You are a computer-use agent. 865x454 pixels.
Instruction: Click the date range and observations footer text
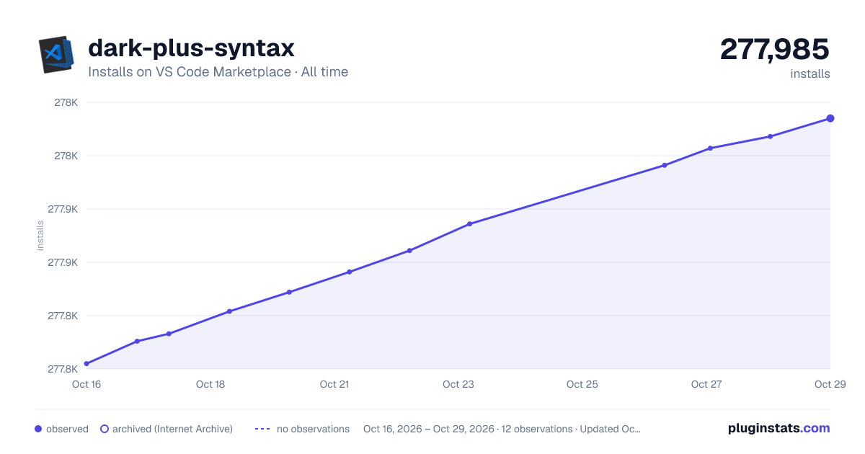(502, 429)
